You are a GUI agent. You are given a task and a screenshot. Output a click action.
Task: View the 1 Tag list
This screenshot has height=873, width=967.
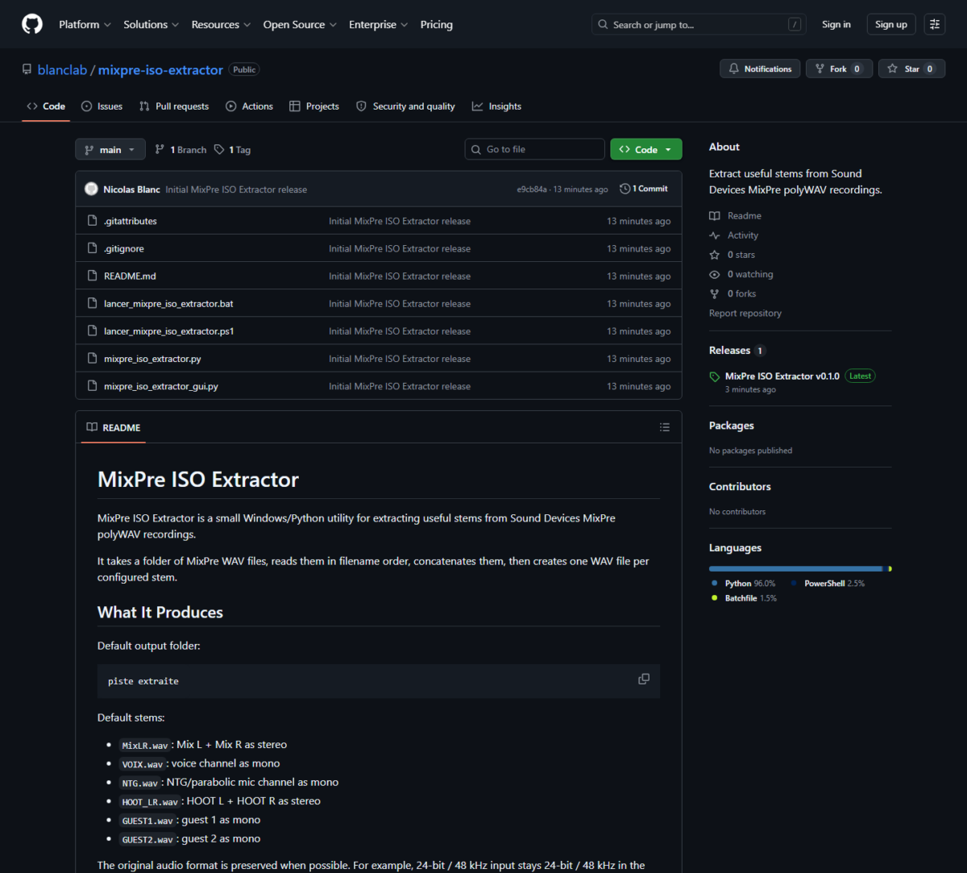[232, 150]
